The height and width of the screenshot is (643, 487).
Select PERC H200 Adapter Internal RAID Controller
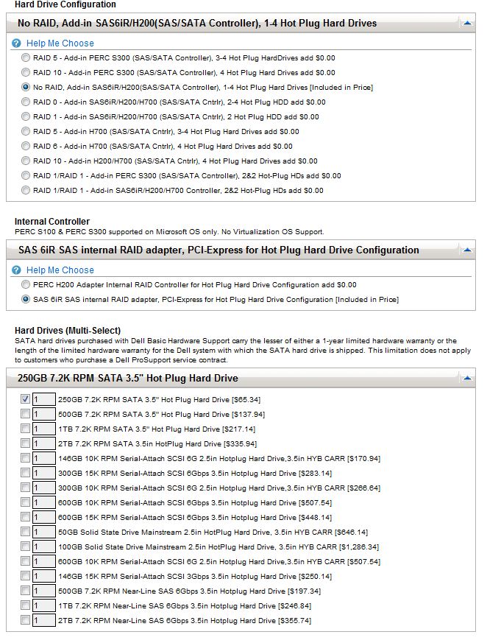click(x=26, y=284)
